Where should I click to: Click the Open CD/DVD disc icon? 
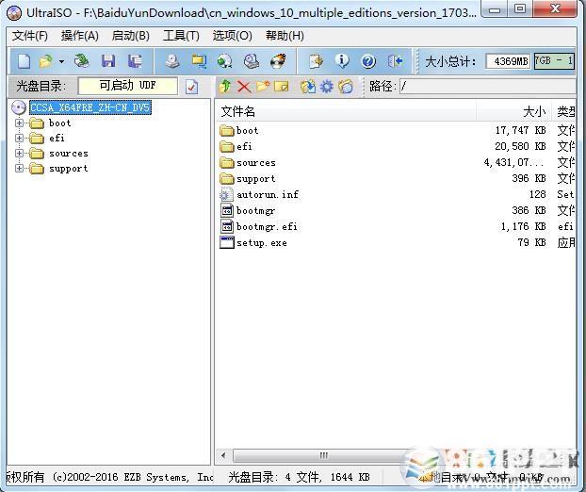pyautogui.click(x=81, y=61)
